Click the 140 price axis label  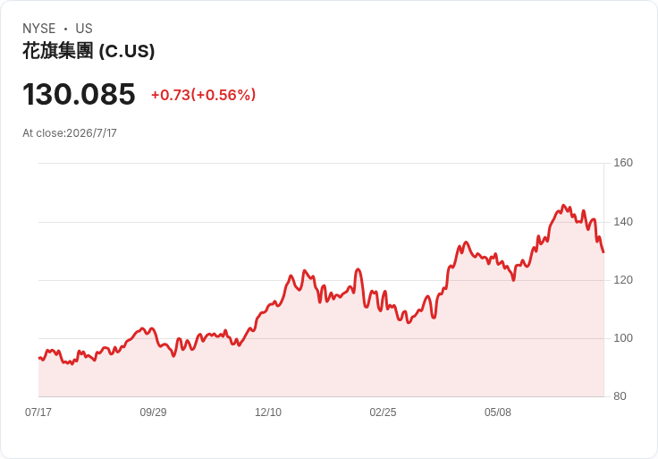623,221
